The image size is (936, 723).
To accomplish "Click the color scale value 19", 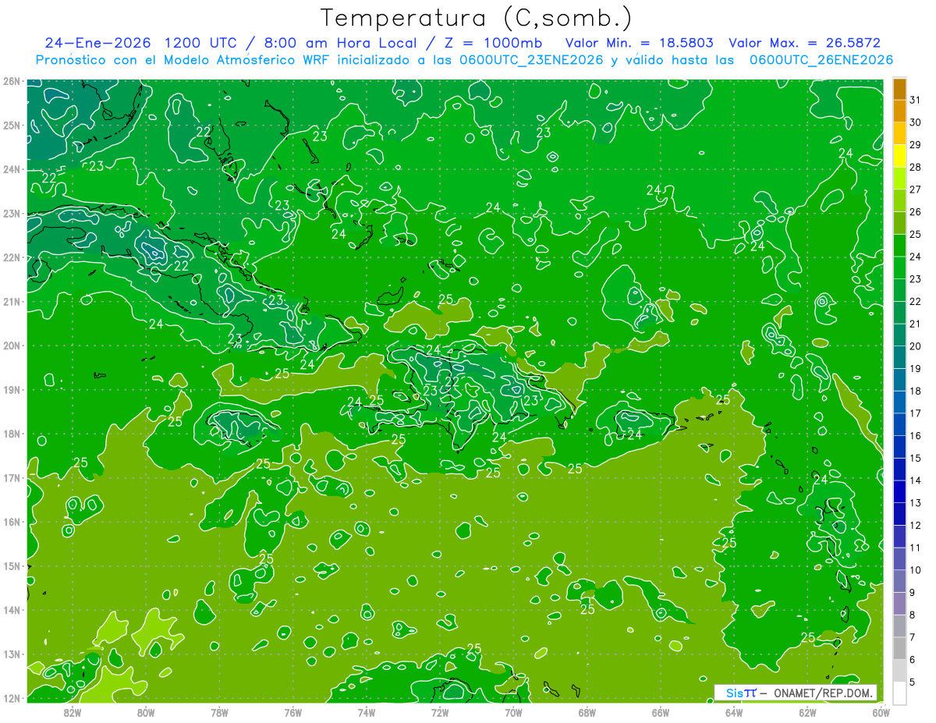I will coord(916,369).
